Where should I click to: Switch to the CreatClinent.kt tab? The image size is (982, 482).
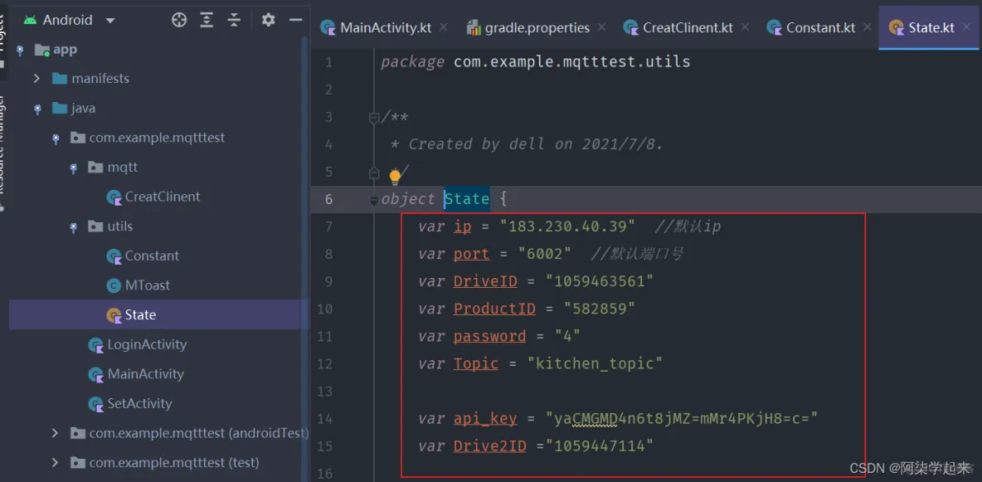coord(688,27)
